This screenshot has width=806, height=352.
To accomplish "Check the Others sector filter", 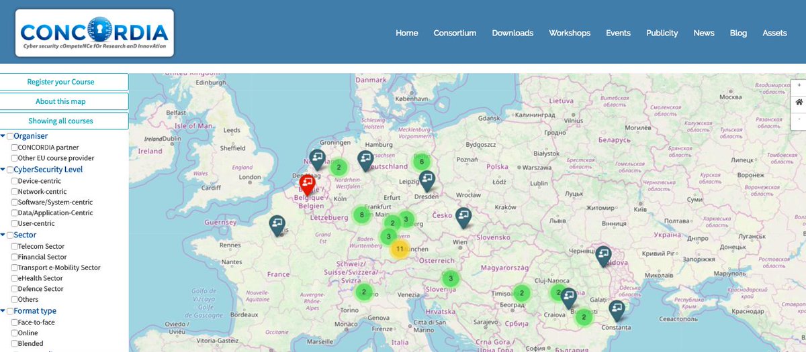I will click(14, 300).
